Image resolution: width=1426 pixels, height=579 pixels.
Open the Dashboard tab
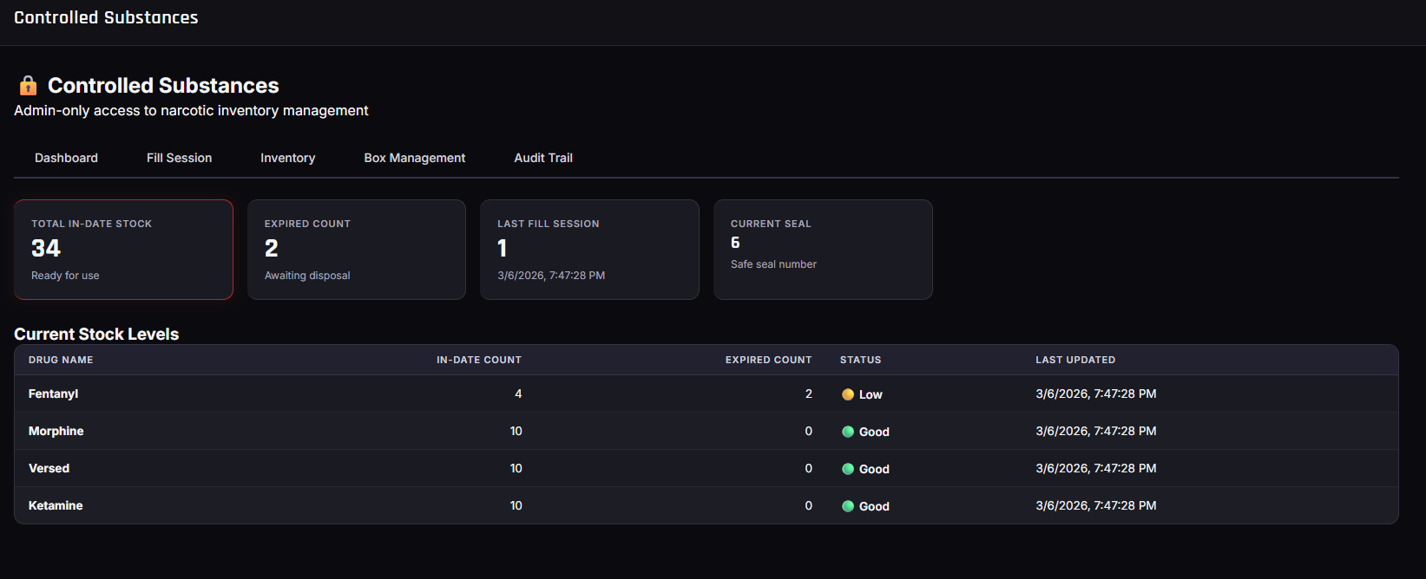[x=66, y=158]
